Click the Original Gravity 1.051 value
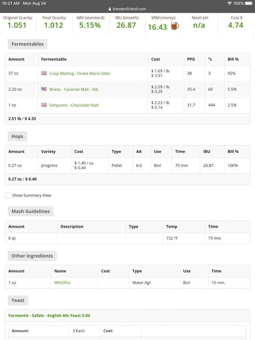Screen dimensions: 255x340 pos(17,25)
